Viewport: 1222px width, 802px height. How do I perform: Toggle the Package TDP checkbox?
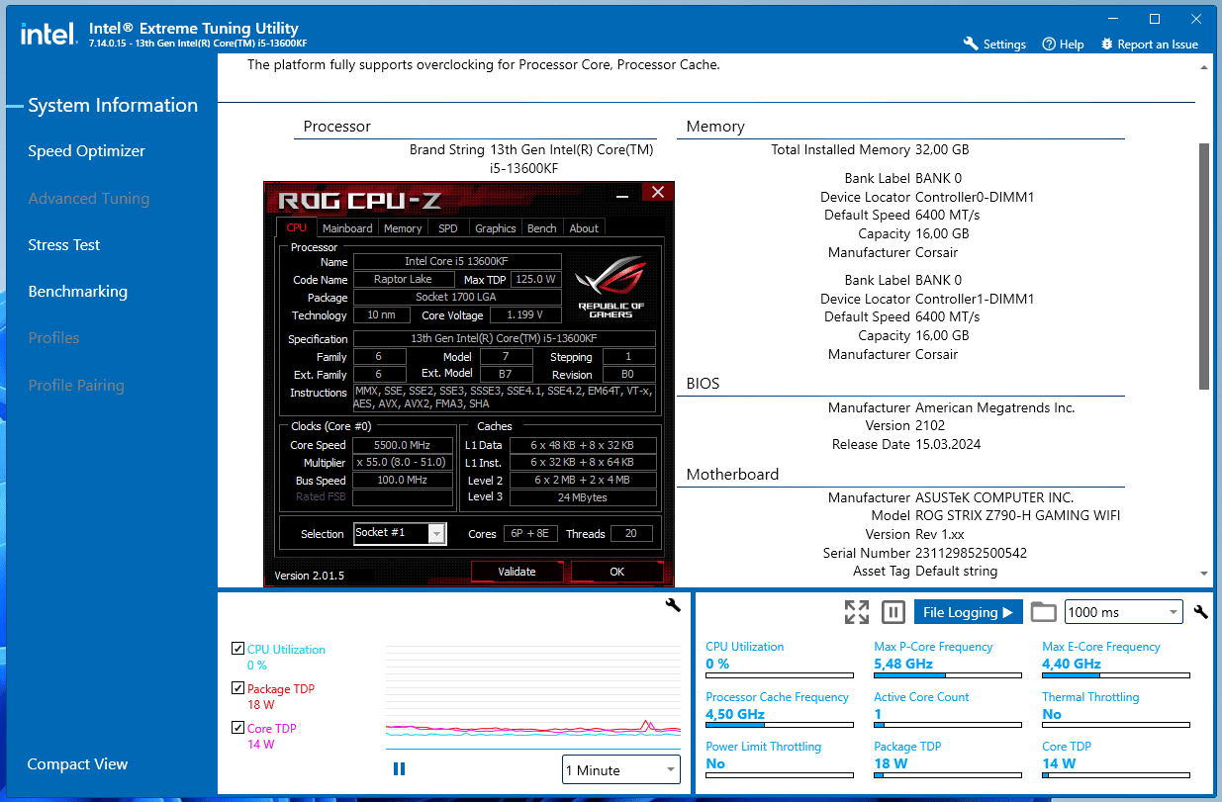[x=237, y=688]
